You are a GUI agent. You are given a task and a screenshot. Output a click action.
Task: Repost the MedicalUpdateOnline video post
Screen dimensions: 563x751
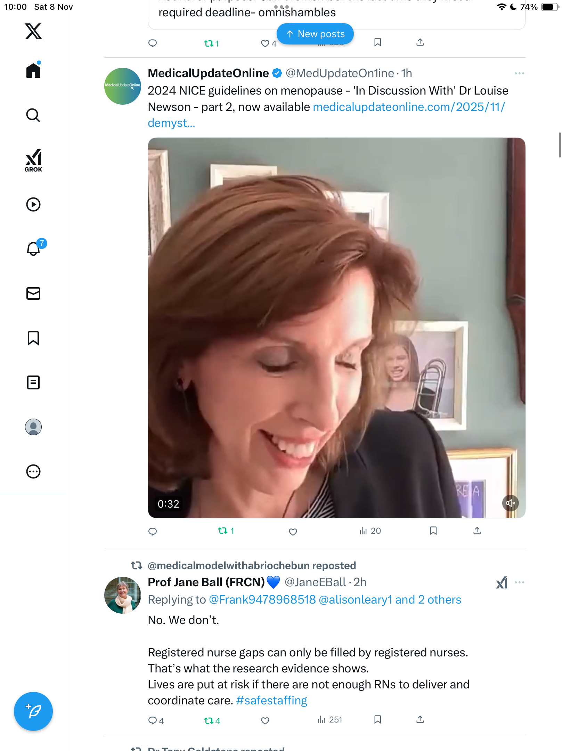tap(223, 531)
